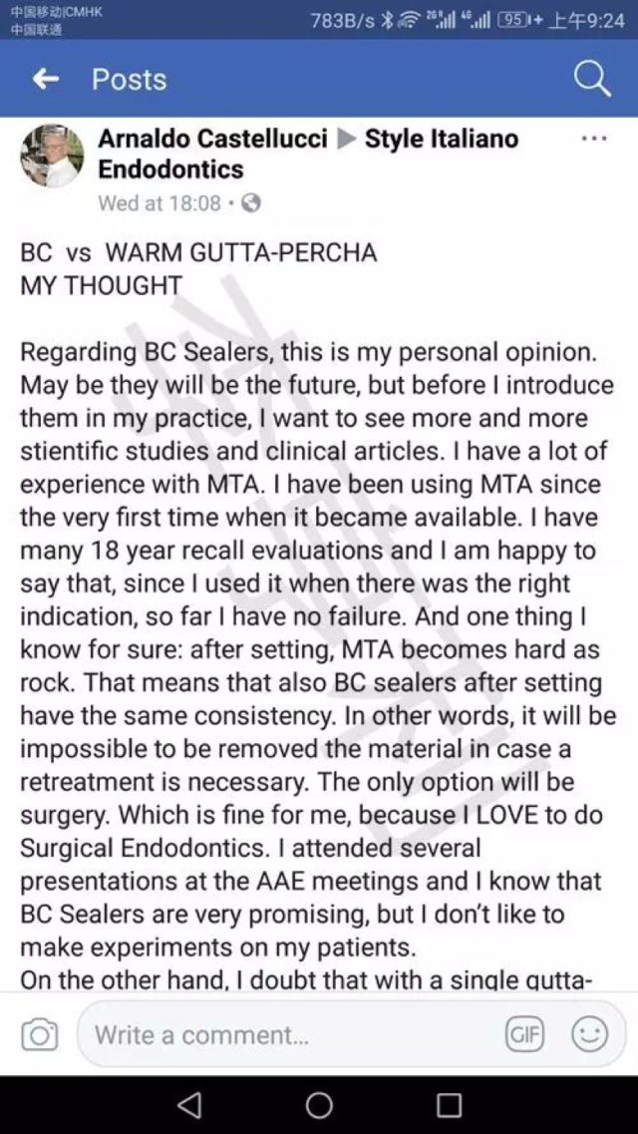638x1134 pixels.
Task: Open Arnaldo Castellucci's profile picture
Action: point(52,156)
